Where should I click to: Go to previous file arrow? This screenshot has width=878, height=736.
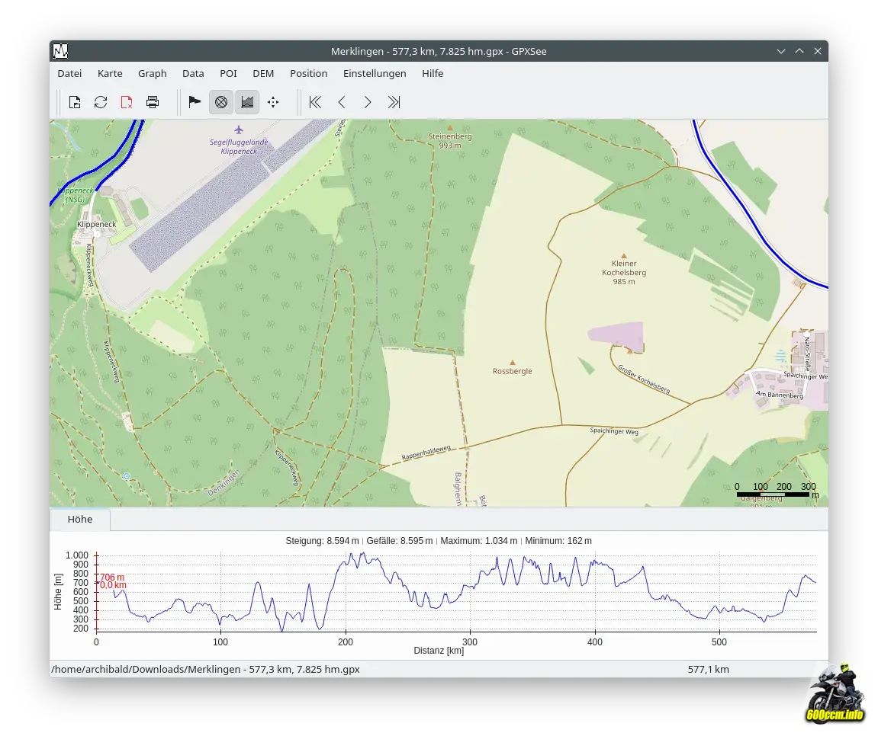tap(342, 102)
